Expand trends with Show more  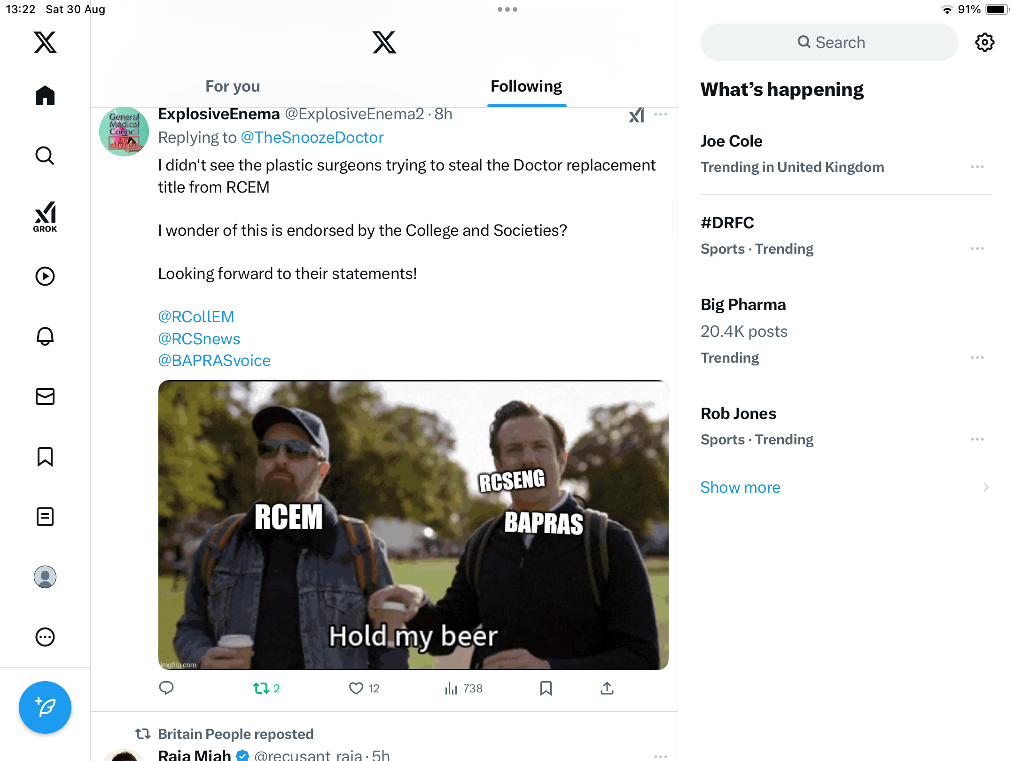740,488
